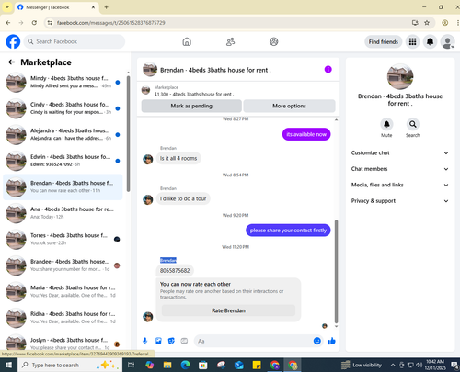Click the Windows taskbar search box
460x372 pixels.
[x=70, y=365]
